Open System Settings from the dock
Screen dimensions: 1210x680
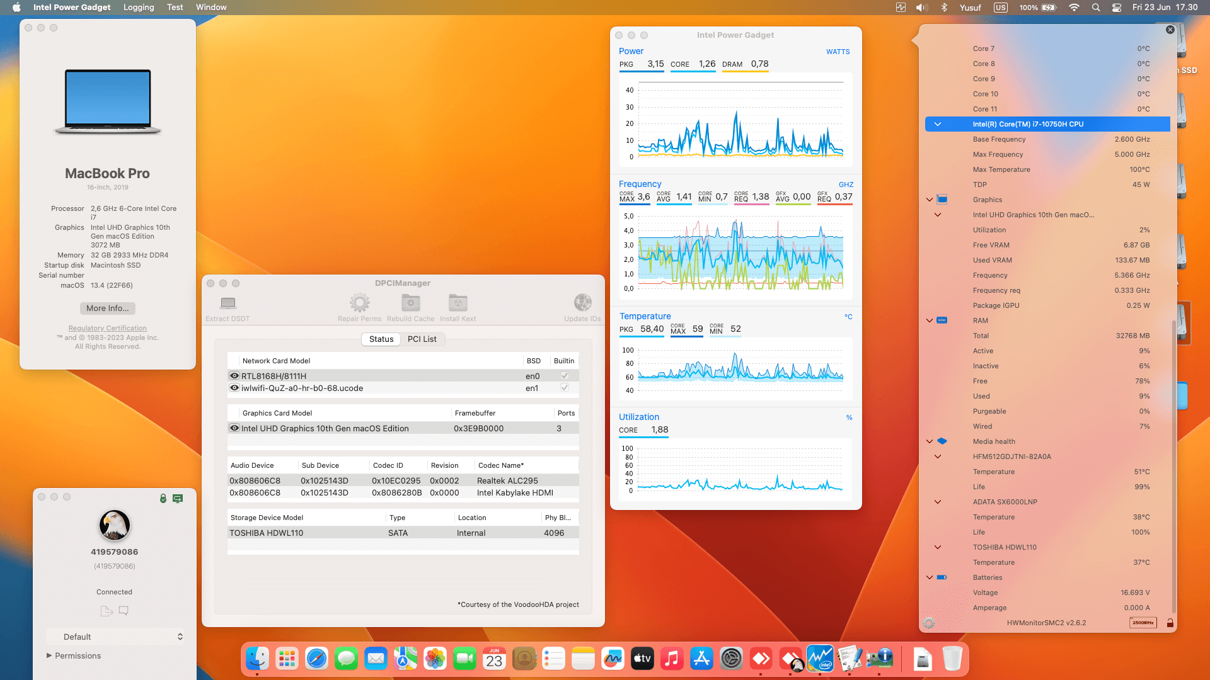coord(731,659)
